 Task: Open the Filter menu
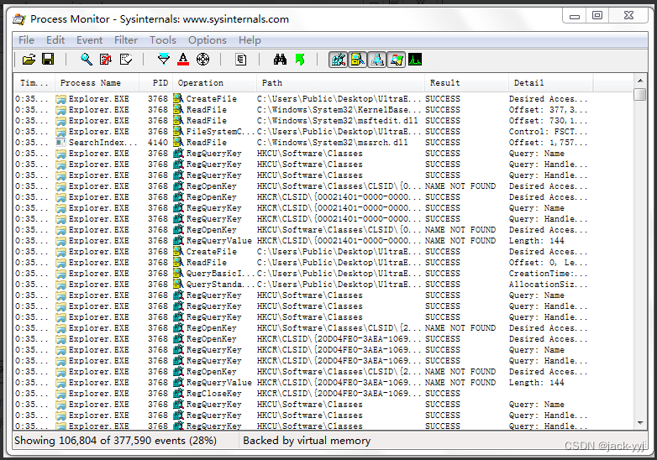click(x=126, y=40)
